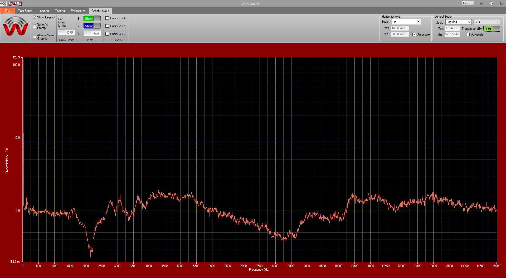
Task: Open the File menu
Action: point(7,11)
